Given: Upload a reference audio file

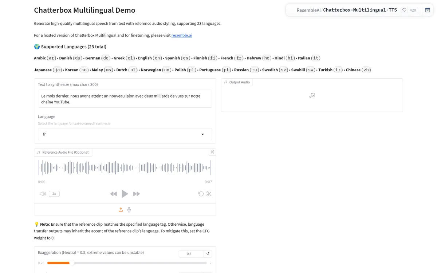Looking at the screenshot, I should click(x=121, y=210).
